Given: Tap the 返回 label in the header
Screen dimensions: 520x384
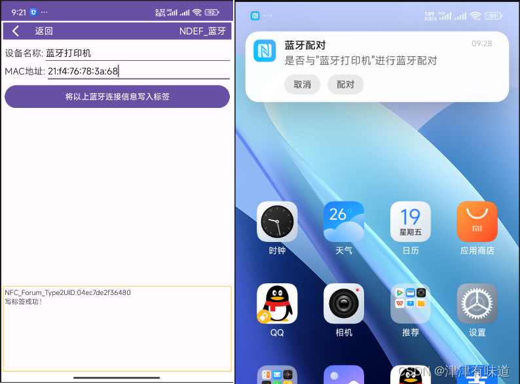Looking at the screenshot, I should coord(44,31).
